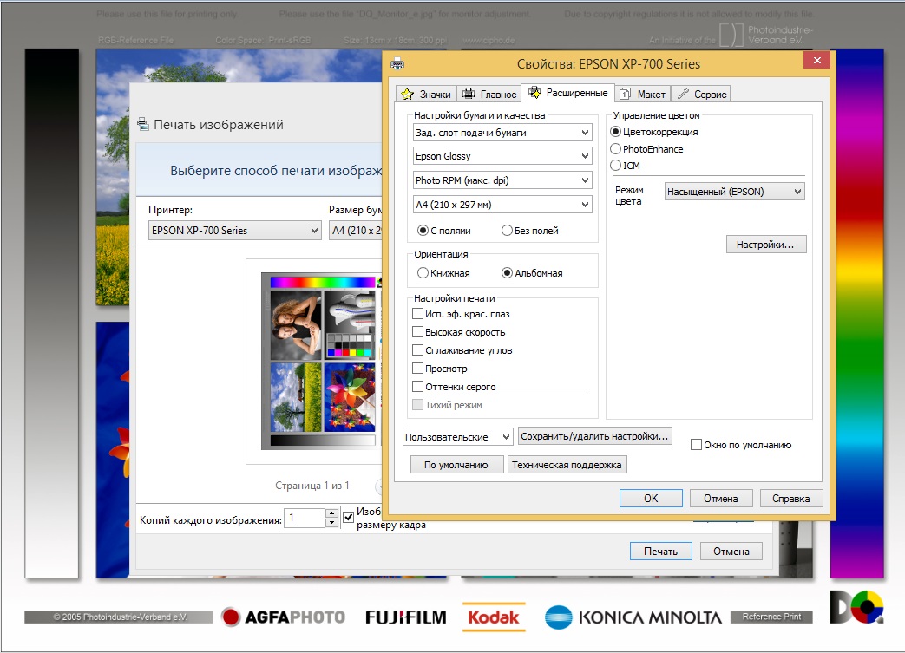Click Сохранить/удалить настройки button
This screenshot has width=905, height=653.
tap(594, 436)
